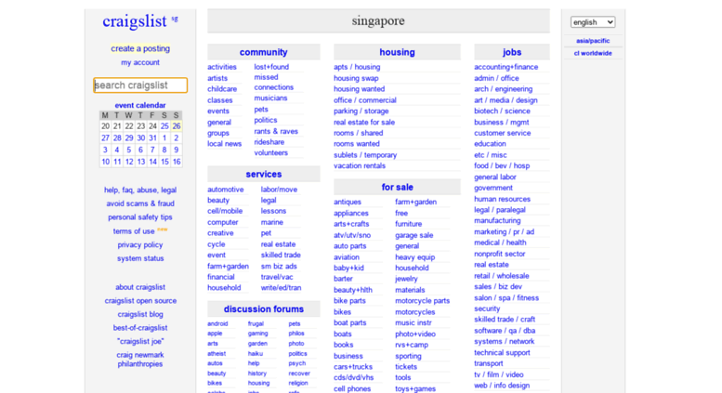
Task: Browse cars+trucks for sale
Action: pos(353,367)
